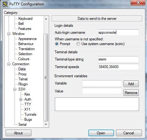Click the category list scrollbar thumb
The width and height of the screenshot is (147, 140).
pyautogui.click(x=46, y=78)
